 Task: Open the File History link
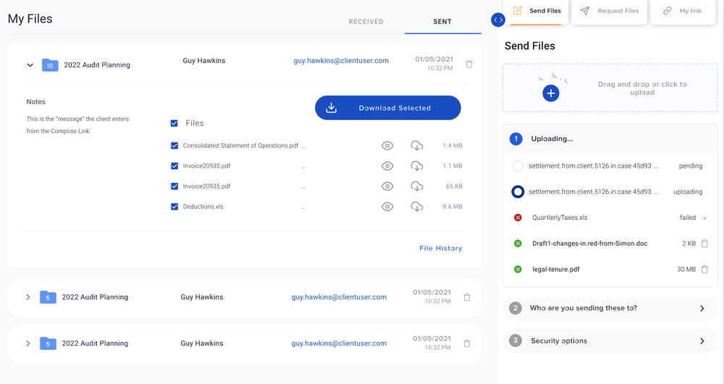click(440, 249)
